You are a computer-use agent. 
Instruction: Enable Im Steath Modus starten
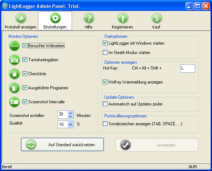pos(105,52)
